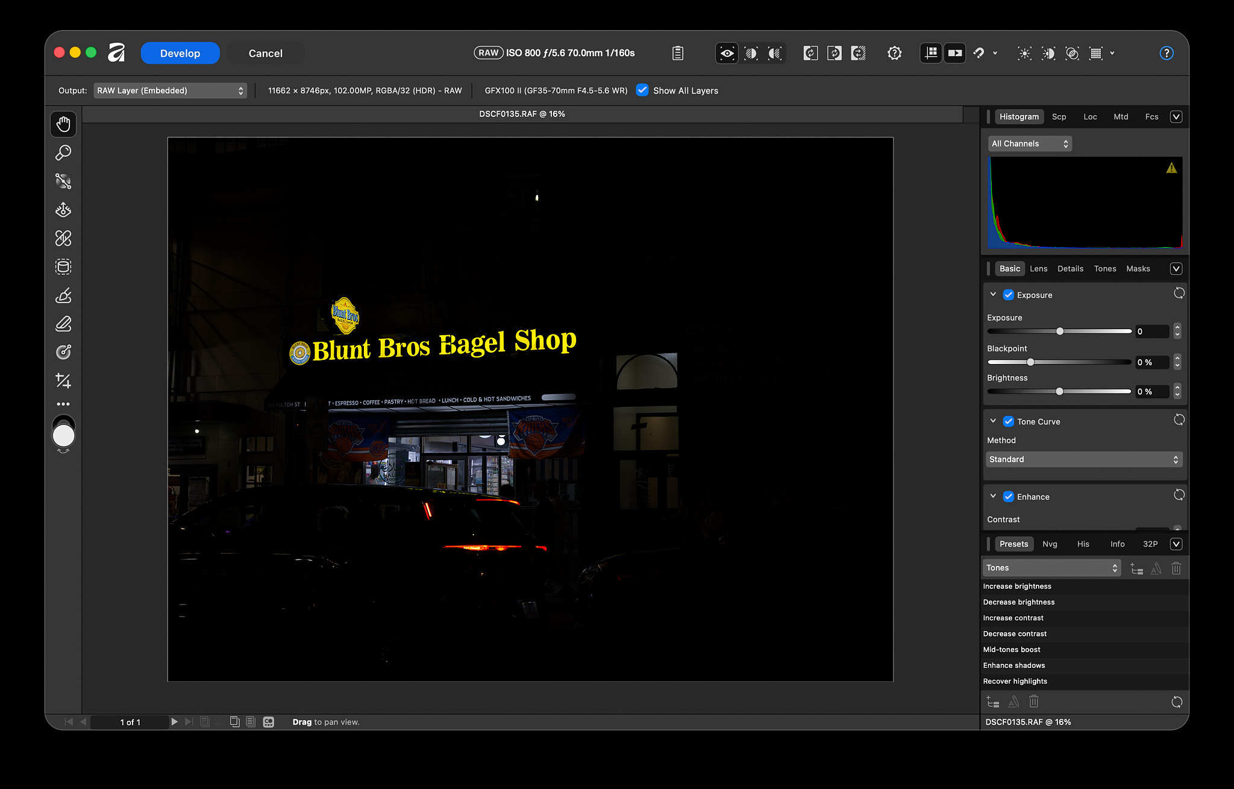
Task: Collapse the Enhance section chevron
Action: click(993, 496)
